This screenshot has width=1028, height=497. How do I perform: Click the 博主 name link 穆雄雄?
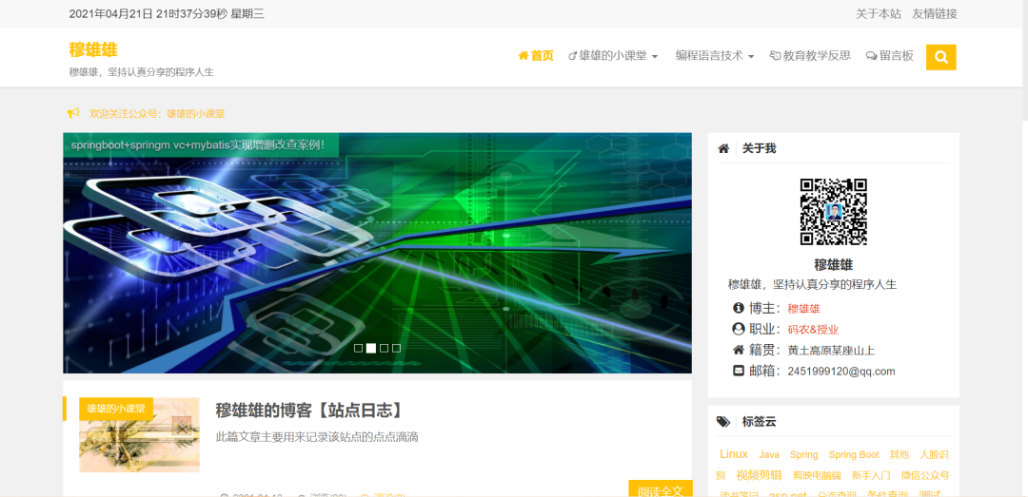(803, 309)
